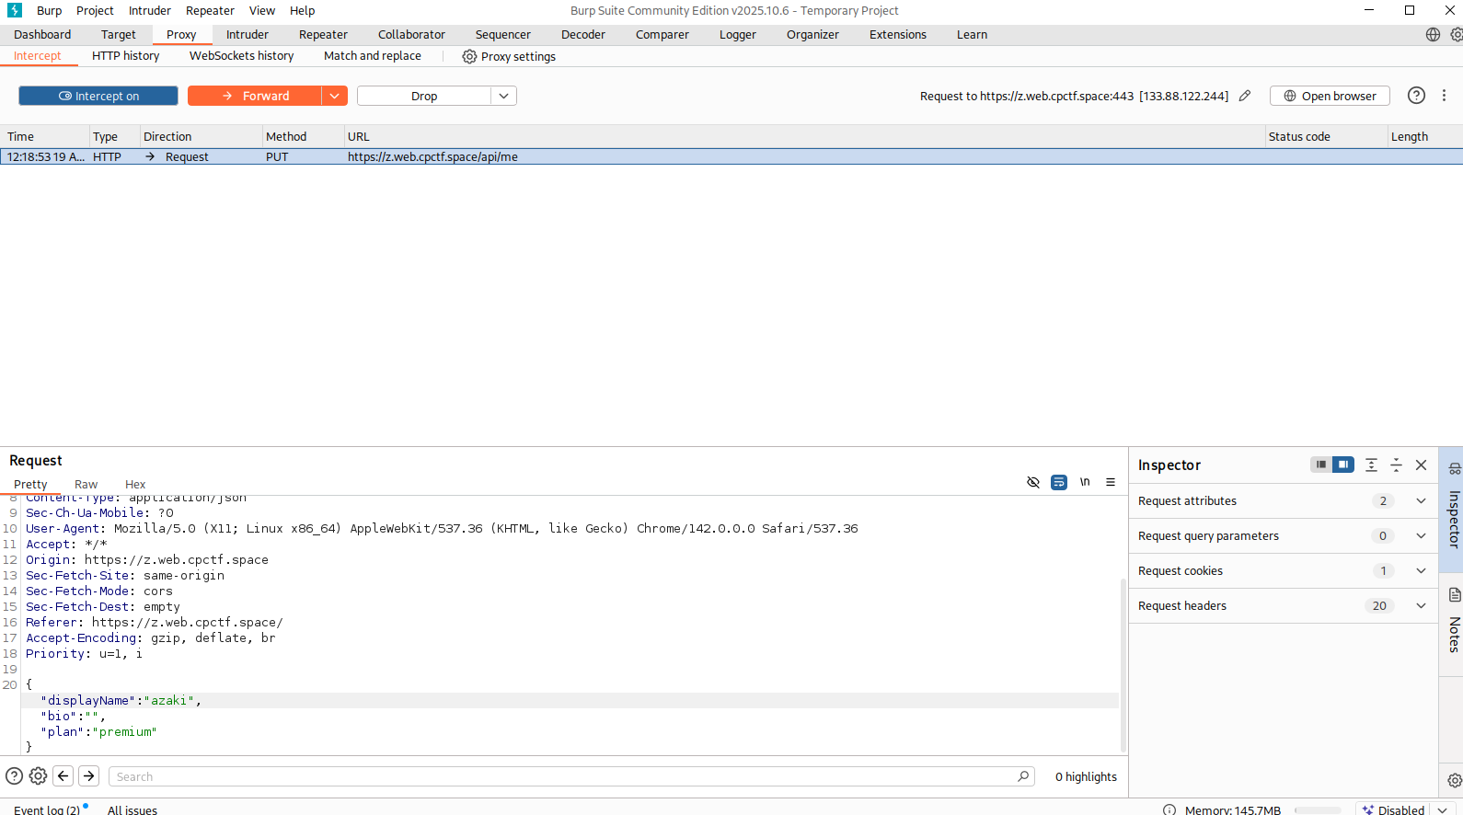Open the Burp globe icon in the top bar

[1433, 34]
